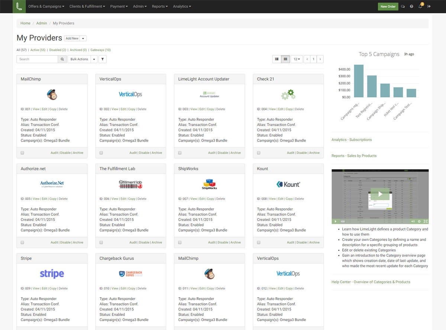446x330 pixels.
Task: Switch to list view layout
Action: point(277,59)
